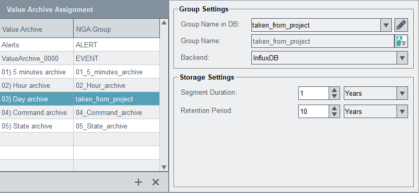Select the 05) State archive row
Viewport: 419px width, 193px height.
coord(79,126)
